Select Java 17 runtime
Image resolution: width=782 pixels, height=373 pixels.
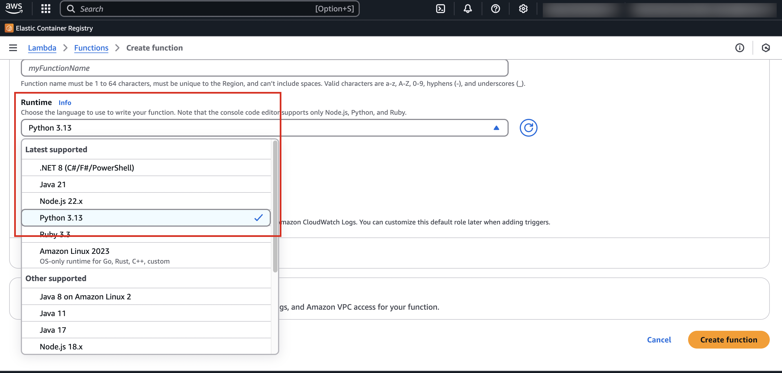pyautogui.click(x=146, y=330)
